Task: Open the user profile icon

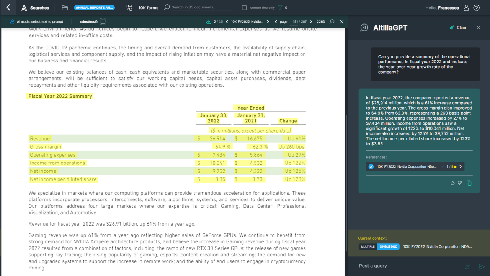Action: coord(466,8)
